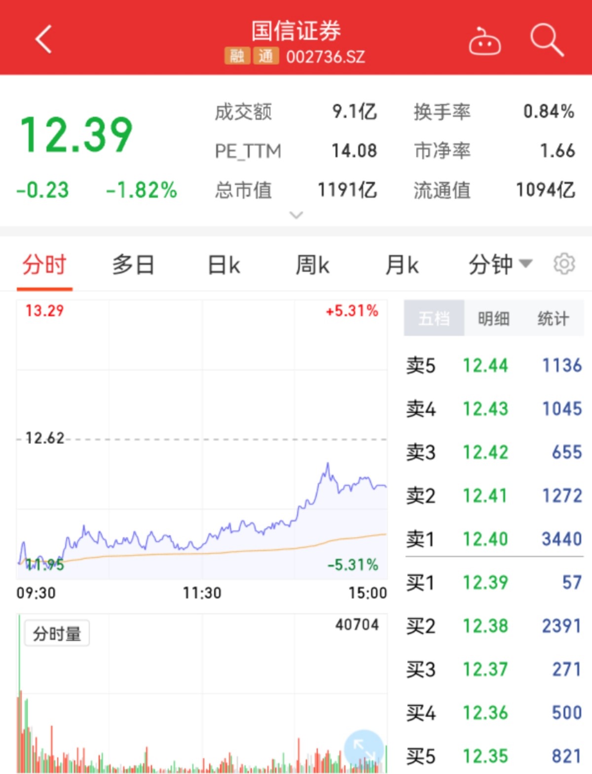Select the 统计 statistics tab
Image resolution: width=592 pixels, height=774 pixels.
[553, 318]
